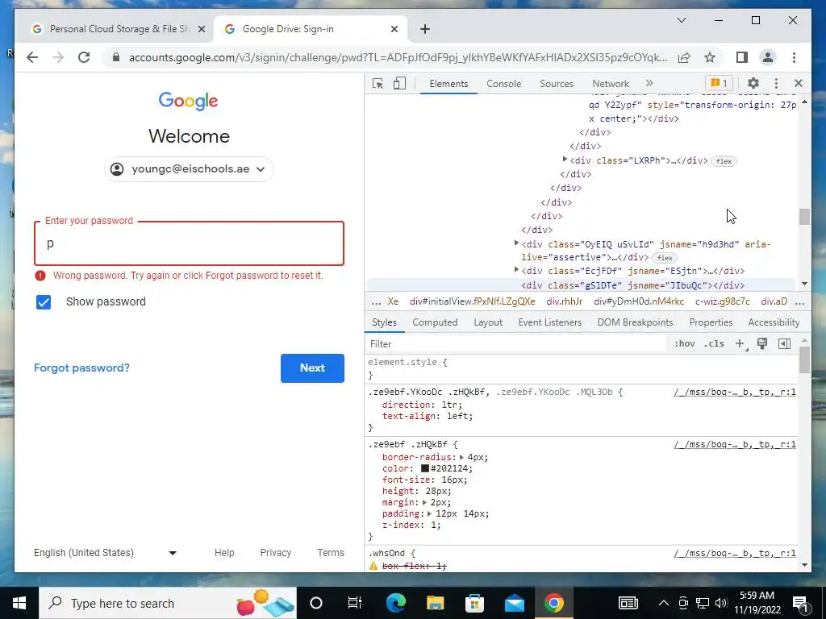Share this page icon in address bar
The height and width of the screenshot is (619, 826).
684,57
